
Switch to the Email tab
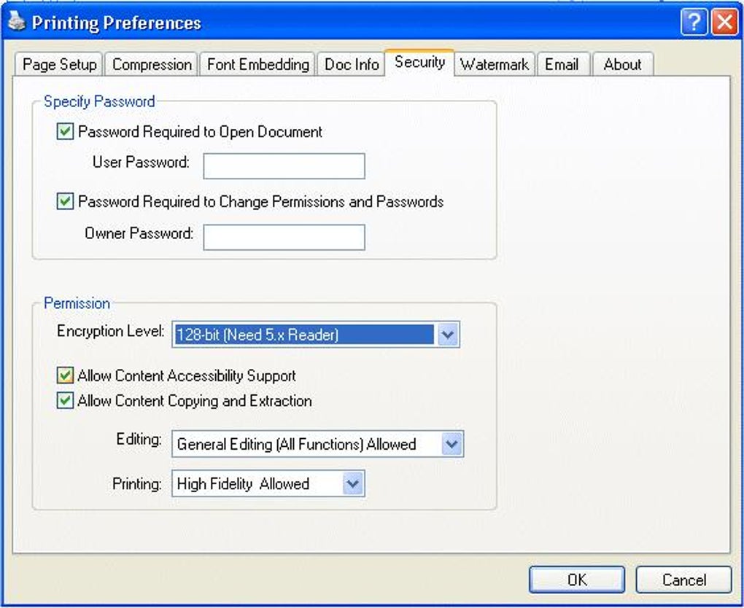[561, 65]
